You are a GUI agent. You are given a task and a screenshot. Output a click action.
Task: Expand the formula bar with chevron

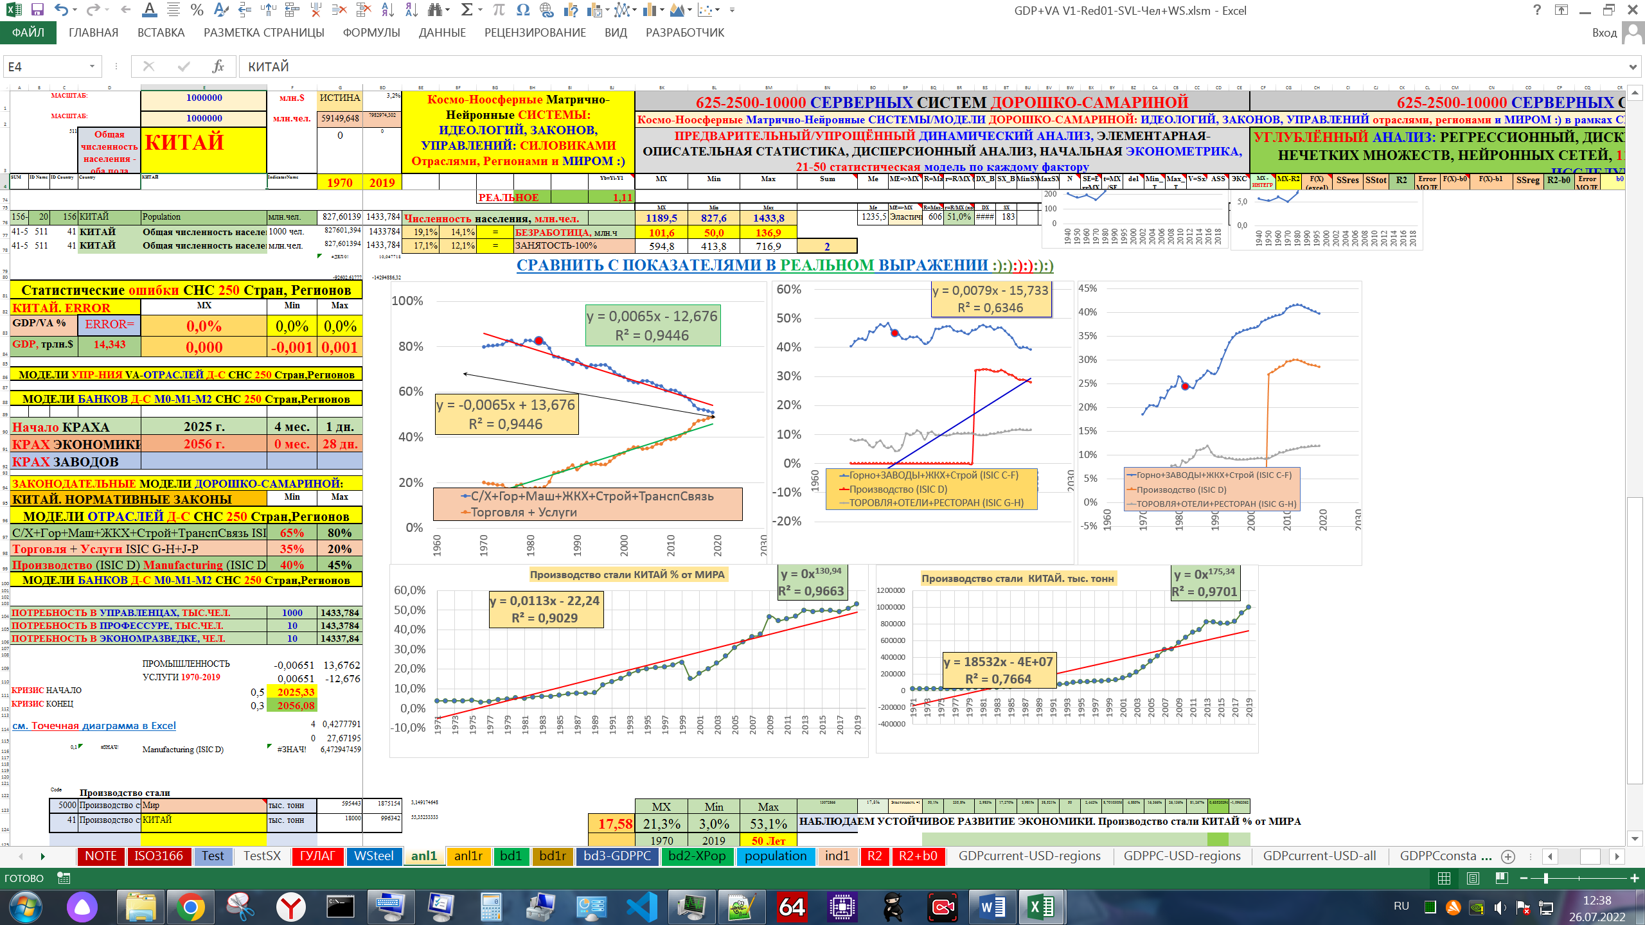[x=1633, y=67]
